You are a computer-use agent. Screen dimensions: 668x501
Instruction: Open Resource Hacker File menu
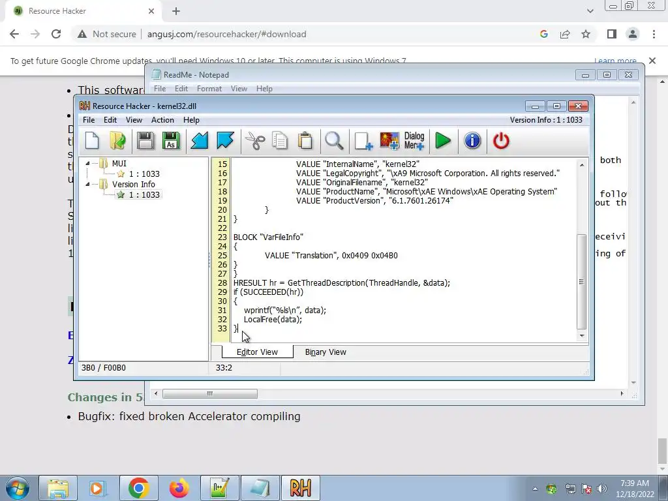(x=89, y=120)
